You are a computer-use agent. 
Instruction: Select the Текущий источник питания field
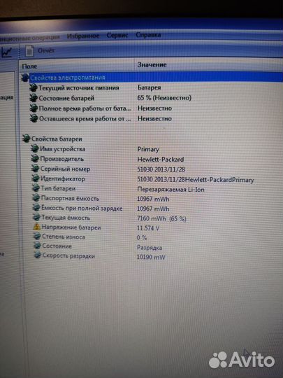pyautogui.click(x=79, y=87)
